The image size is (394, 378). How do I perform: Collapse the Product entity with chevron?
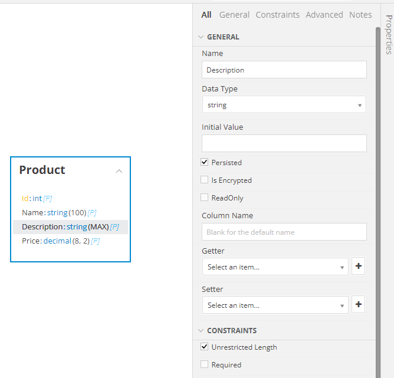click(119, 171)
